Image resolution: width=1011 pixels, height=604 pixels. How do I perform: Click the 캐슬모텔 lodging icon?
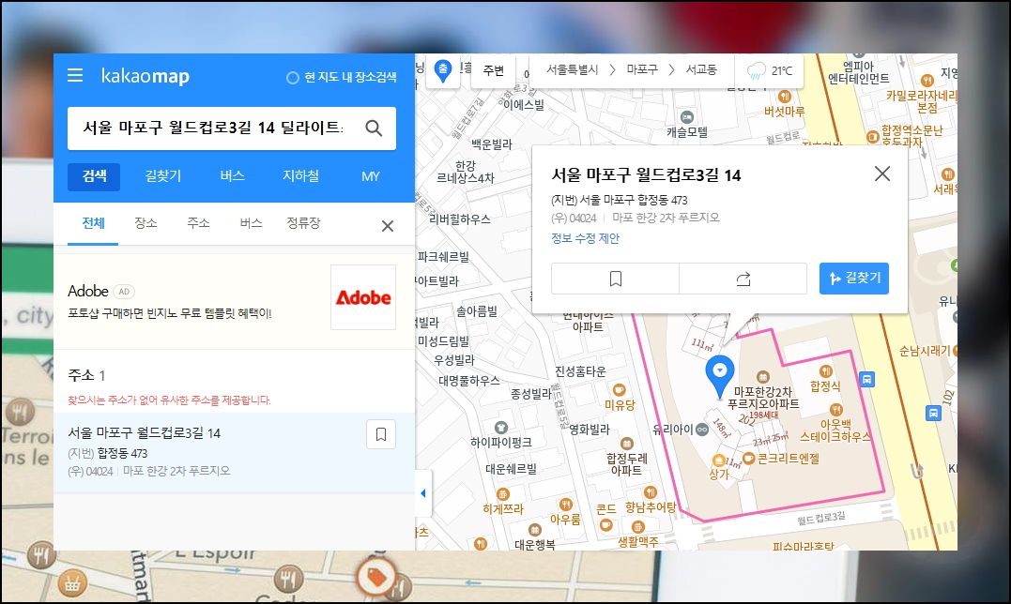click(687, 117)
